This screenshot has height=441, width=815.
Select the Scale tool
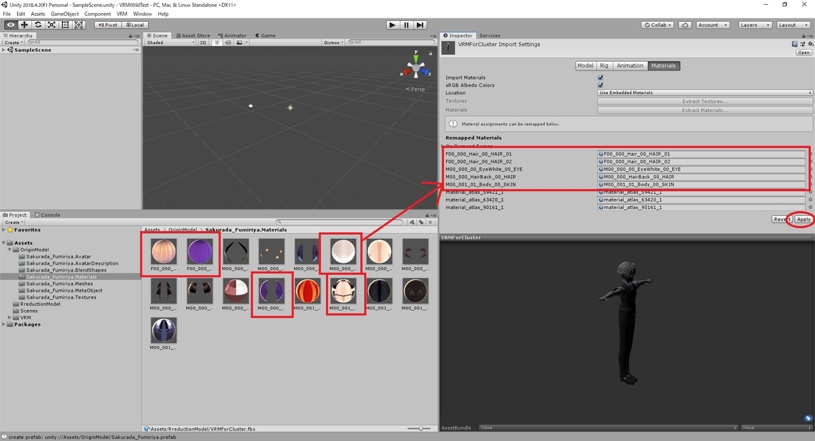pyautogui.click(x=52, y=25)
